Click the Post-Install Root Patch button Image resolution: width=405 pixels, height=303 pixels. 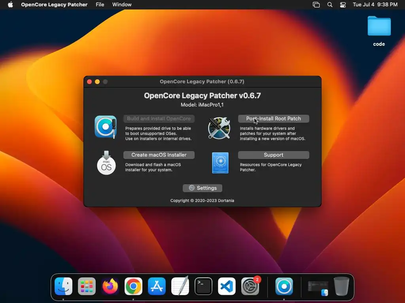(x=274, y=118)
